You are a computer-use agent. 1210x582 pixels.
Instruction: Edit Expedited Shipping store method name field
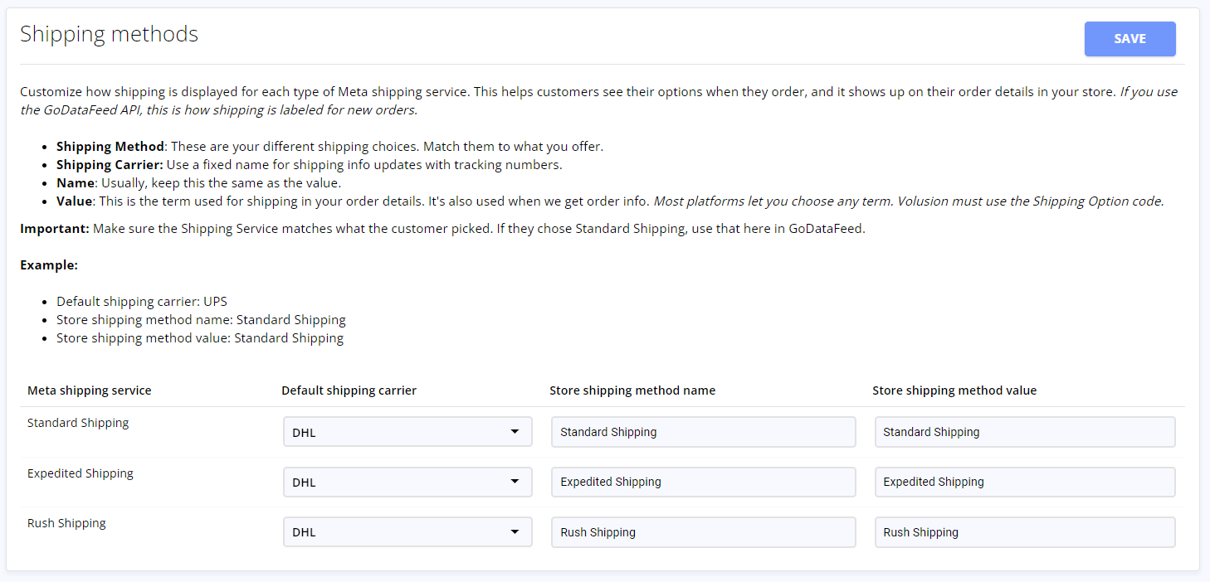[x=703, y=483]
